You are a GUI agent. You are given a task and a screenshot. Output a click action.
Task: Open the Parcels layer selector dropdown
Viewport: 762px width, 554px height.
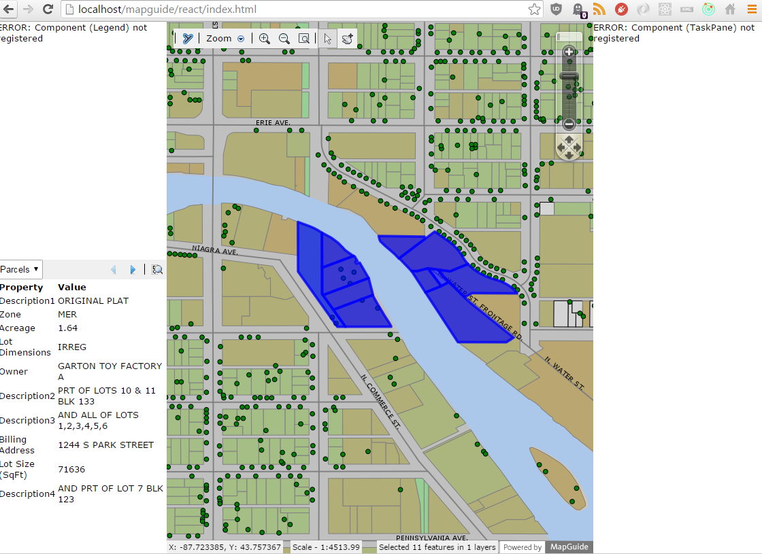20,269
